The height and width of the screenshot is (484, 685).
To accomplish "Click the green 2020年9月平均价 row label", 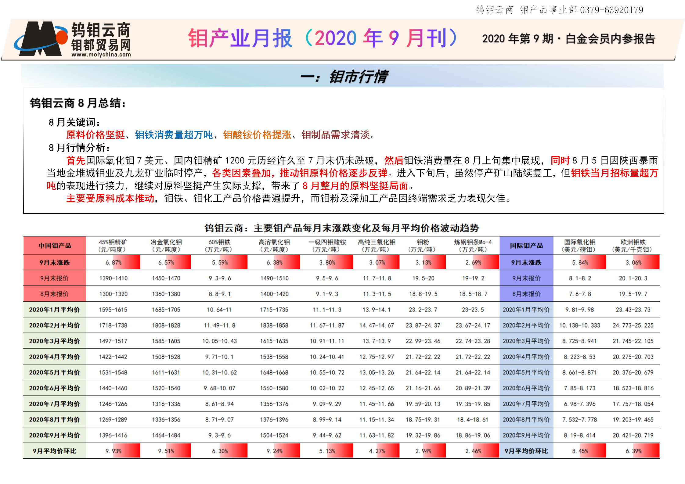I will pos(55,435).
